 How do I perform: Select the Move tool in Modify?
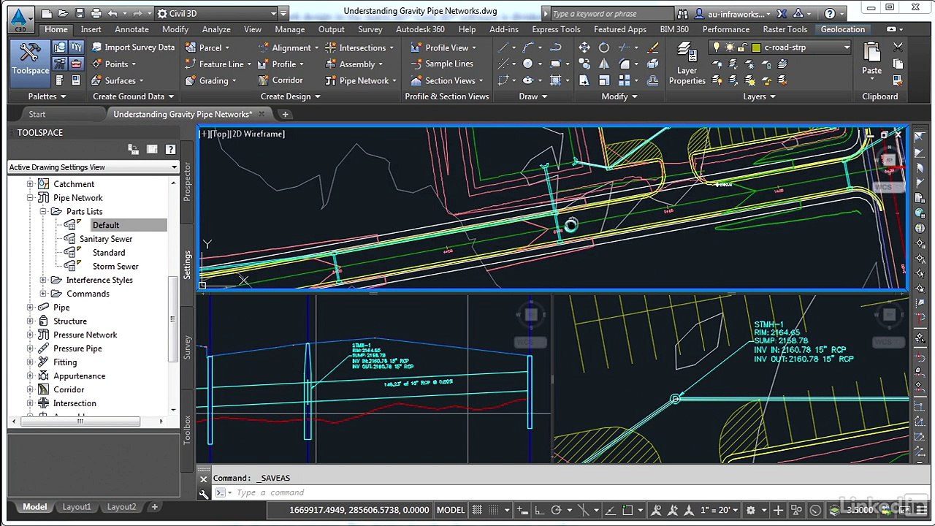tap(584, 47)
